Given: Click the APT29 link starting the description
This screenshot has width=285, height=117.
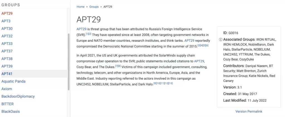Looking at the screenshot, I should 82,29.
